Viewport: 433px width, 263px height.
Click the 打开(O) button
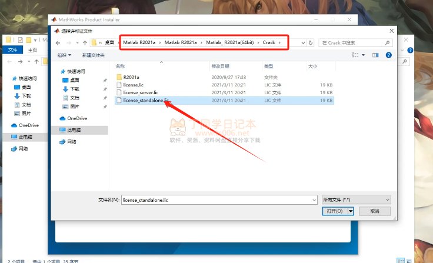click(x=335, y=211)
